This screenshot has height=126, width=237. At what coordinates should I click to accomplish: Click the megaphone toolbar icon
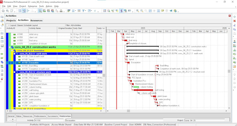[x=171, y=11]
